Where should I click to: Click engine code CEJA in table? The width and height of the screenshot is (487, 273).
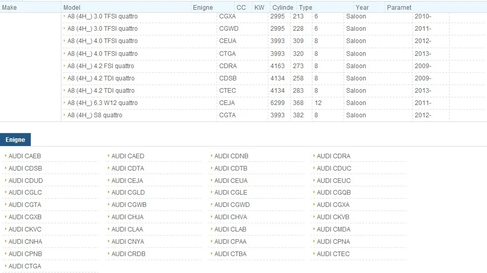(227, 103)
